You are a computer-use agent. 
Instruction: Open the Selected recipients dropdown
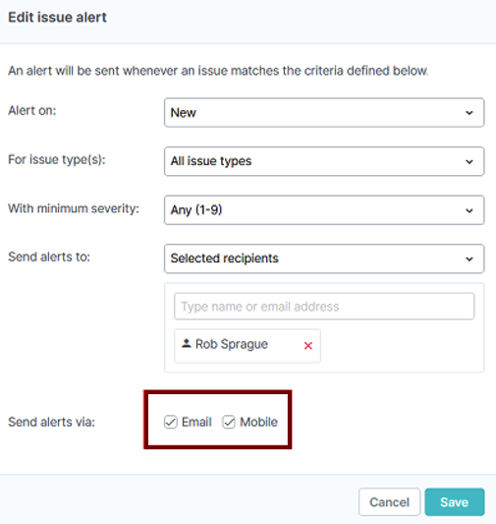pyautogui.click(x=324, y=259)
